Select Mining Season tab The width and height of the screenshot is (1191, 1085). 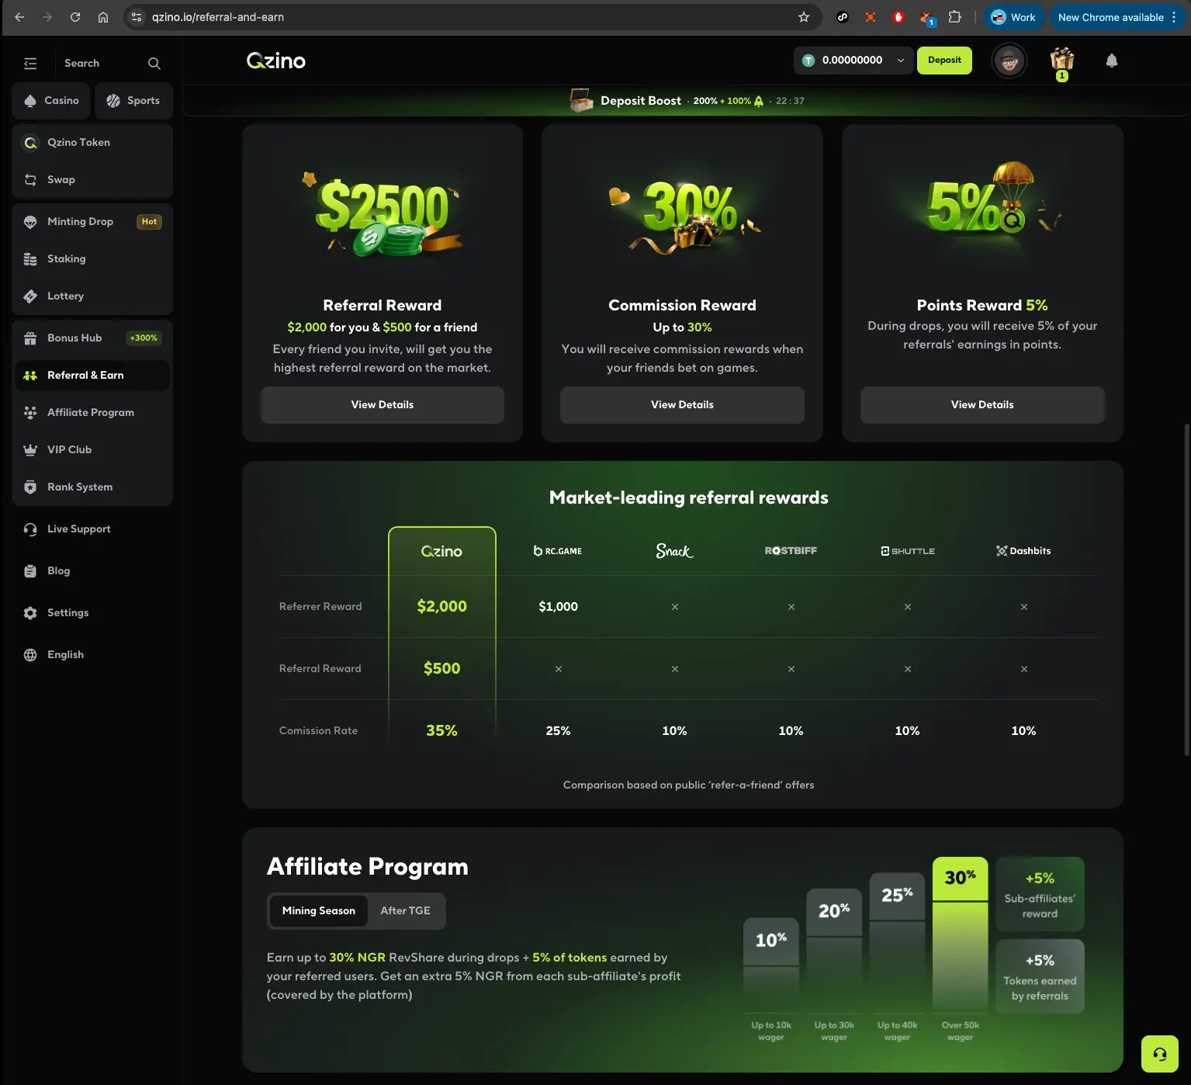(319, 911)
